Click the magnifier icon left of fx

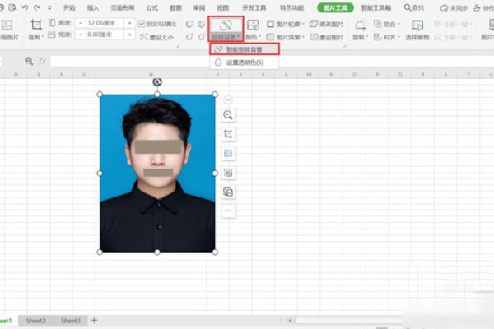[29, 61]
